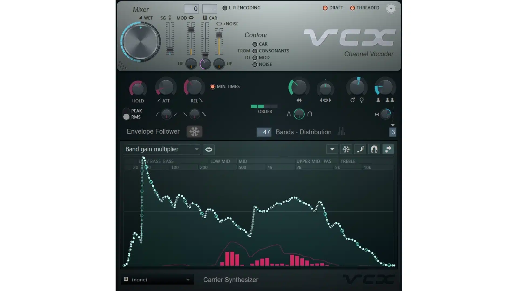Click the bandwidth double-arrow icon
518x291 pixels.
(299, 100)
